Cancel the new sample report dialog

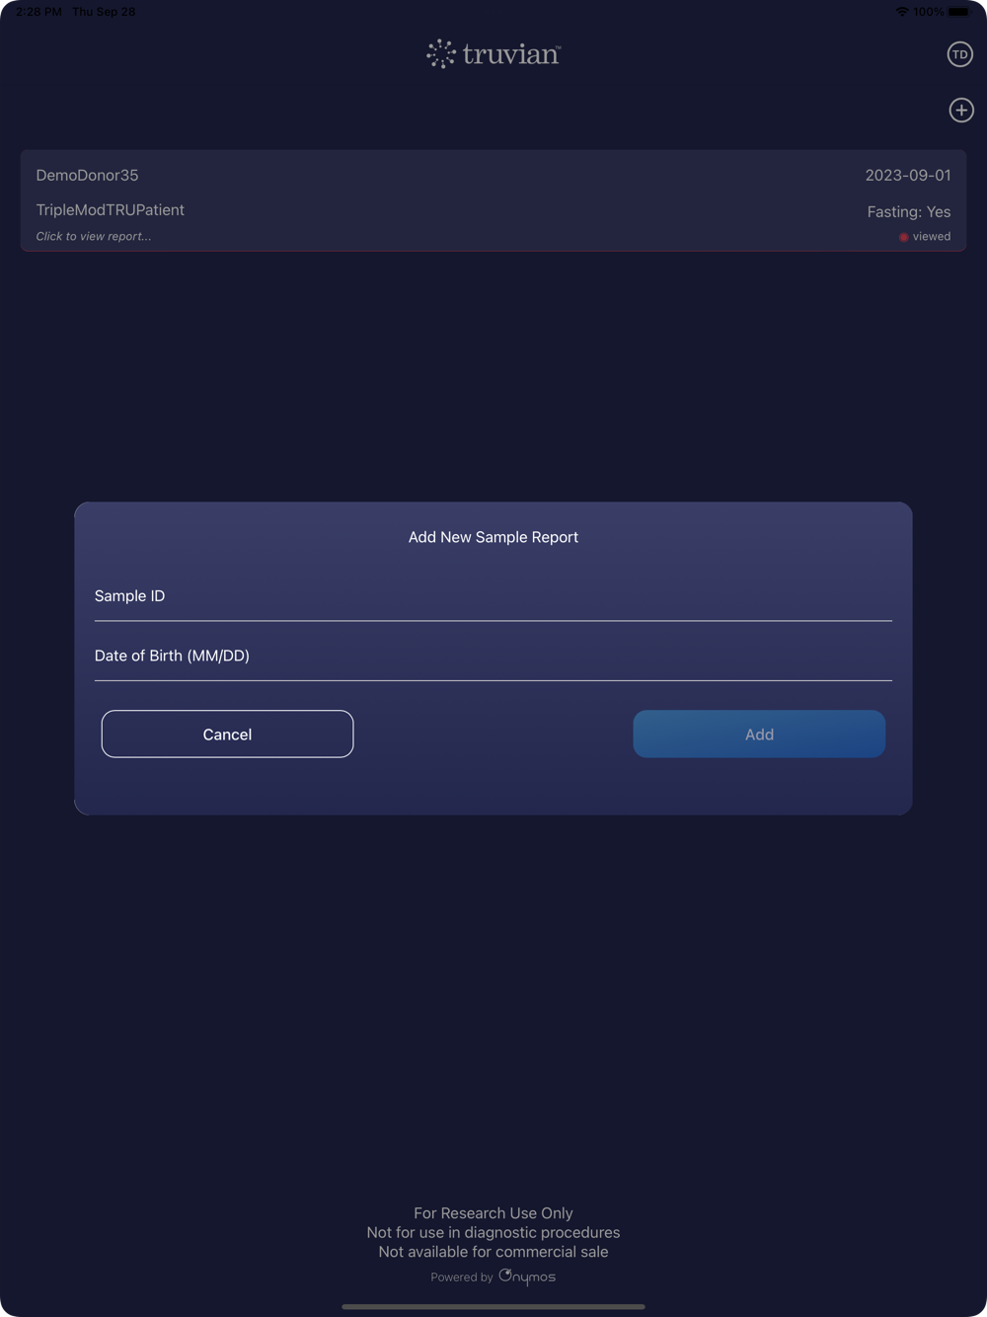(x=227, y=734)
